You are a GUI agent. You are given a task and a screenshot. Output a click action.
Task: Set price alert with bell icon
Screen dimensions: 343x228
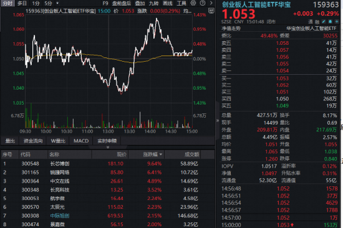331,21
